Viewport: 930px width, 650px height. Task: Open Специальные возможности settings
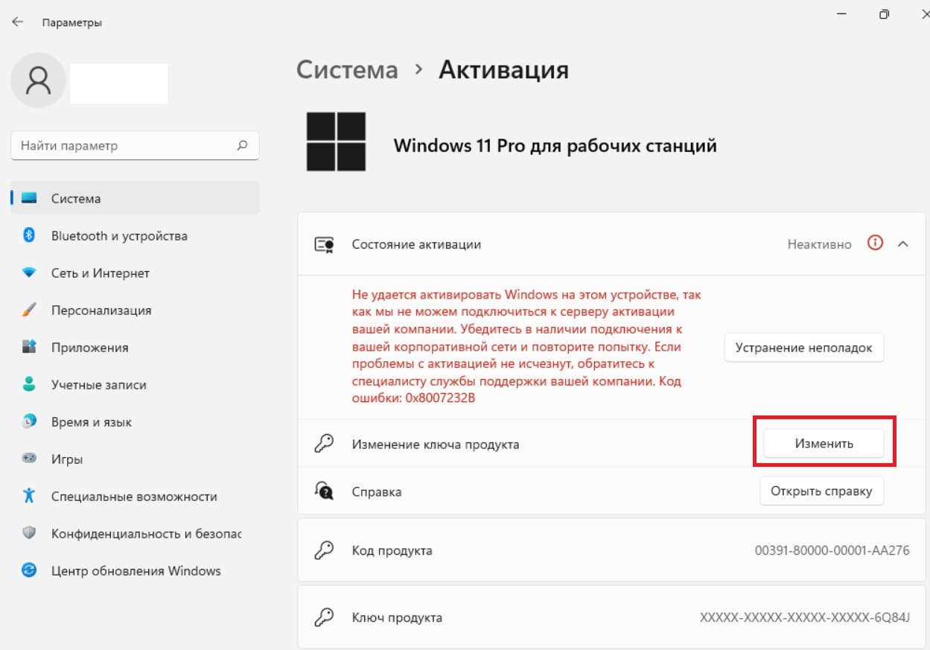pos(136,497)
